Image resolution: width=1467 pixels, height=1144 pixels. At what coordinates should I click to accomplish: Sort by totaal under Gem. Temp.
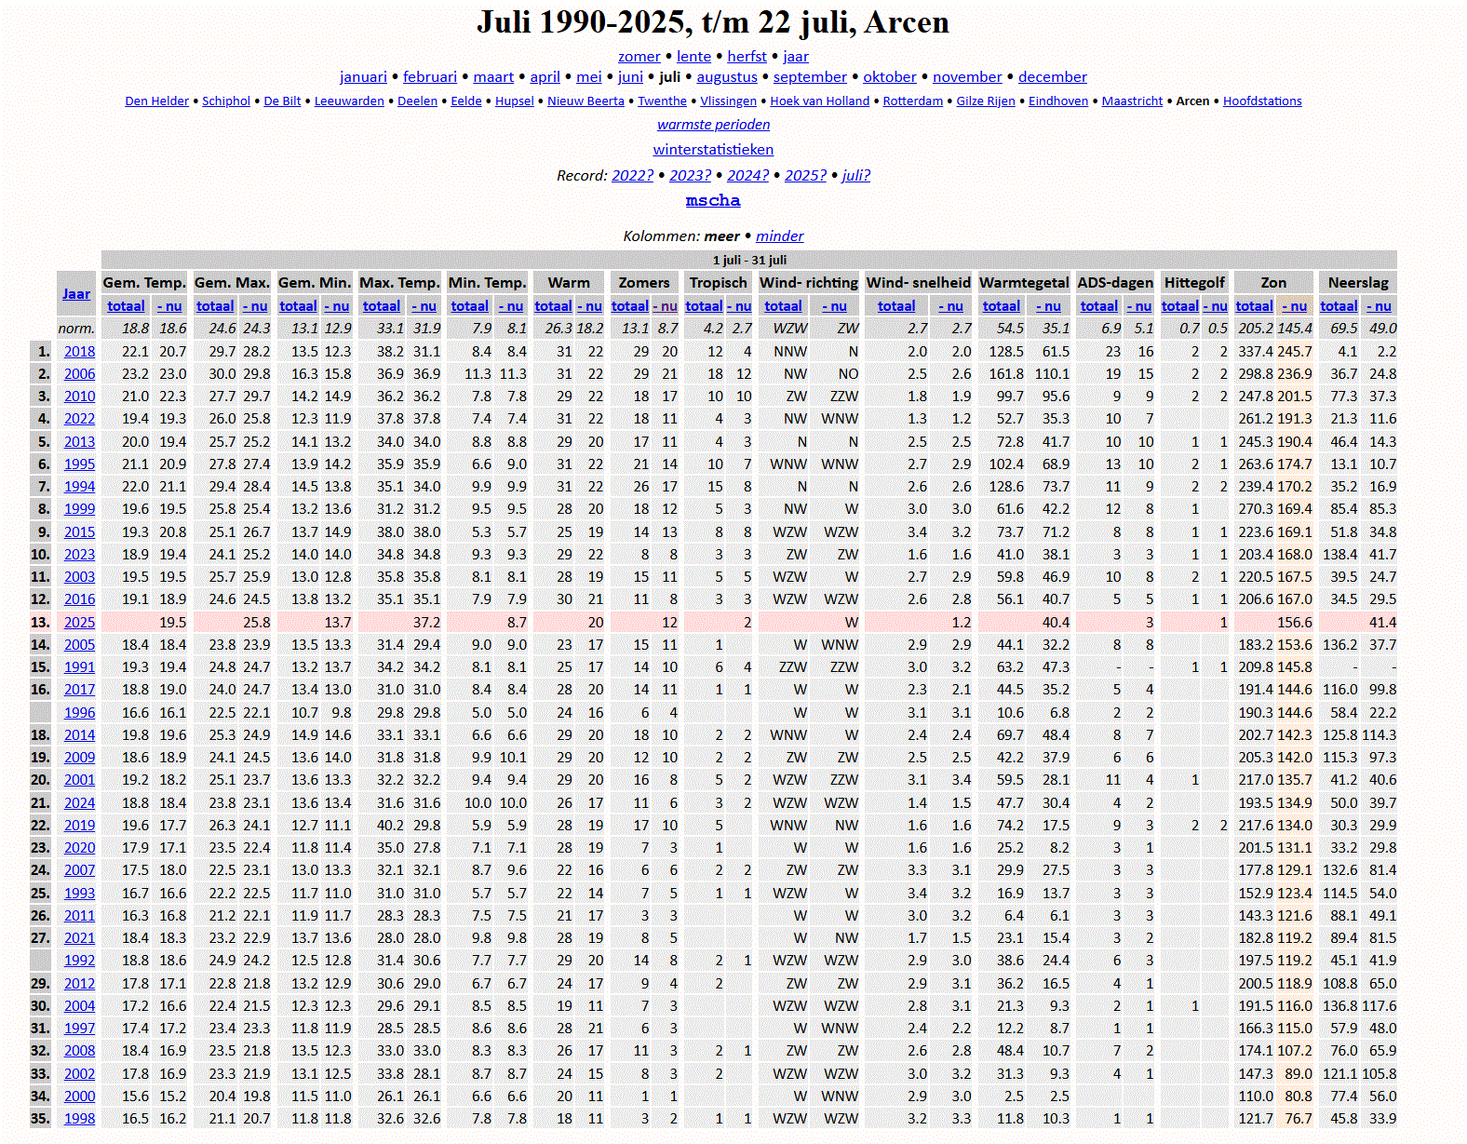[x=126, y=306]
